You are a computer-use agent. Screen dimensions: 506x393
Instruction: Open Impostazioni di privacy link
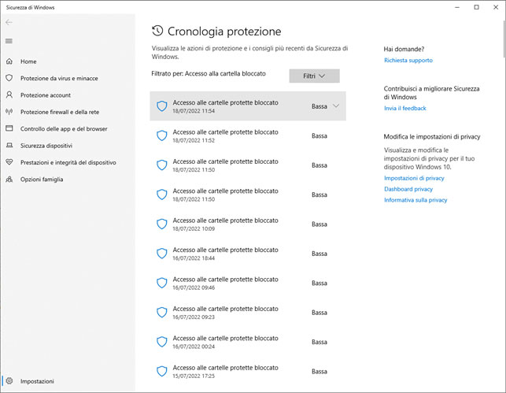tap(414, 178)
